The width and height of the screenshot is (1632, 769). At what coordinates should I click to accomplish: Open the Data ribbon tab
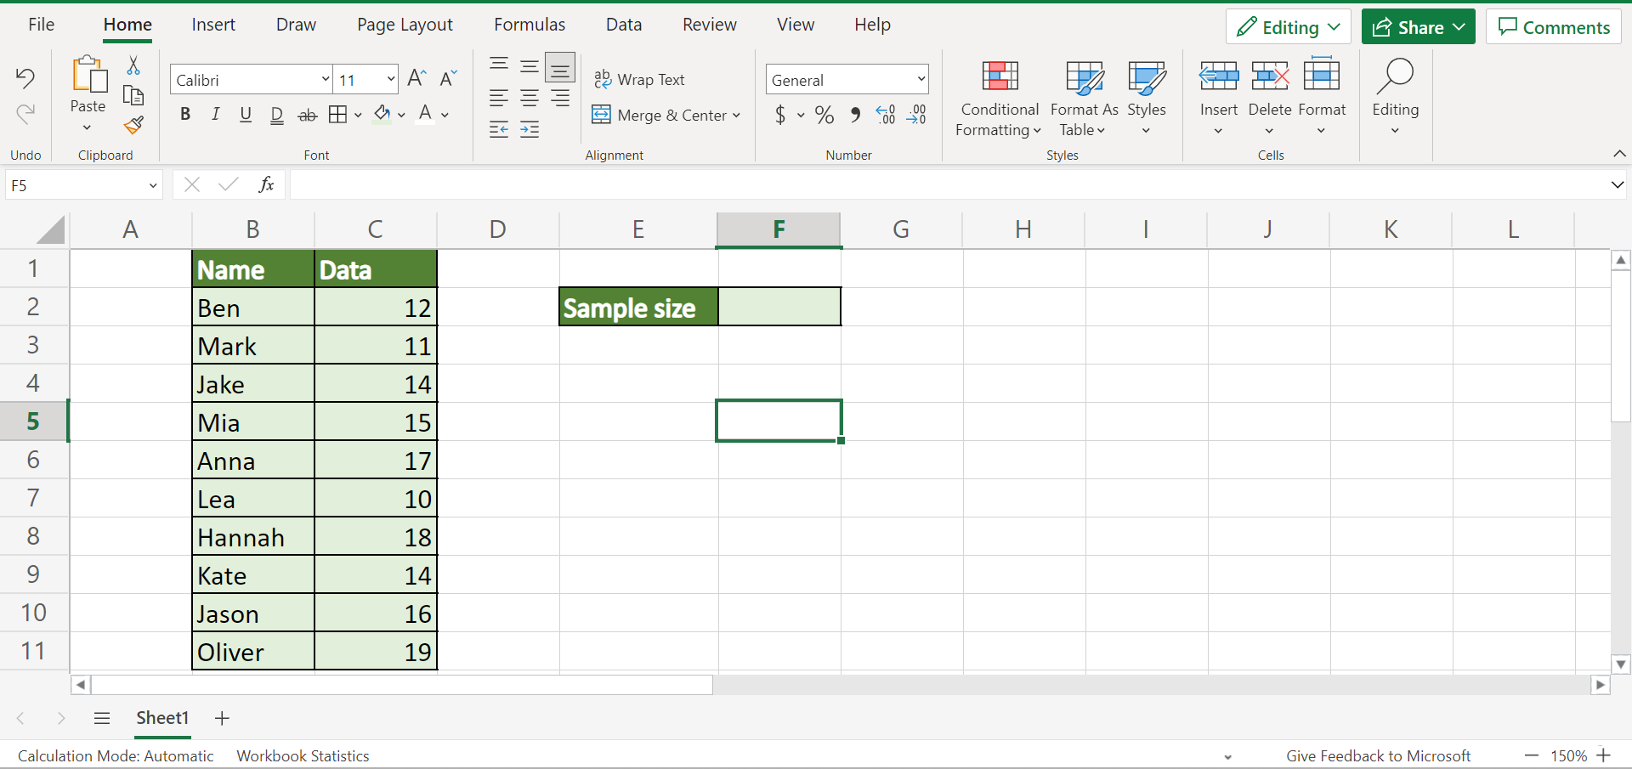[623, 25]
